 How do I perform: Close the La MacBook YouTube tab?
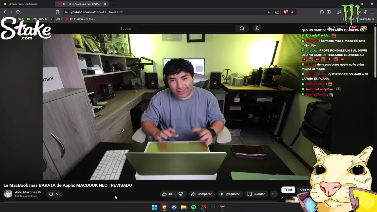[105, 4]
